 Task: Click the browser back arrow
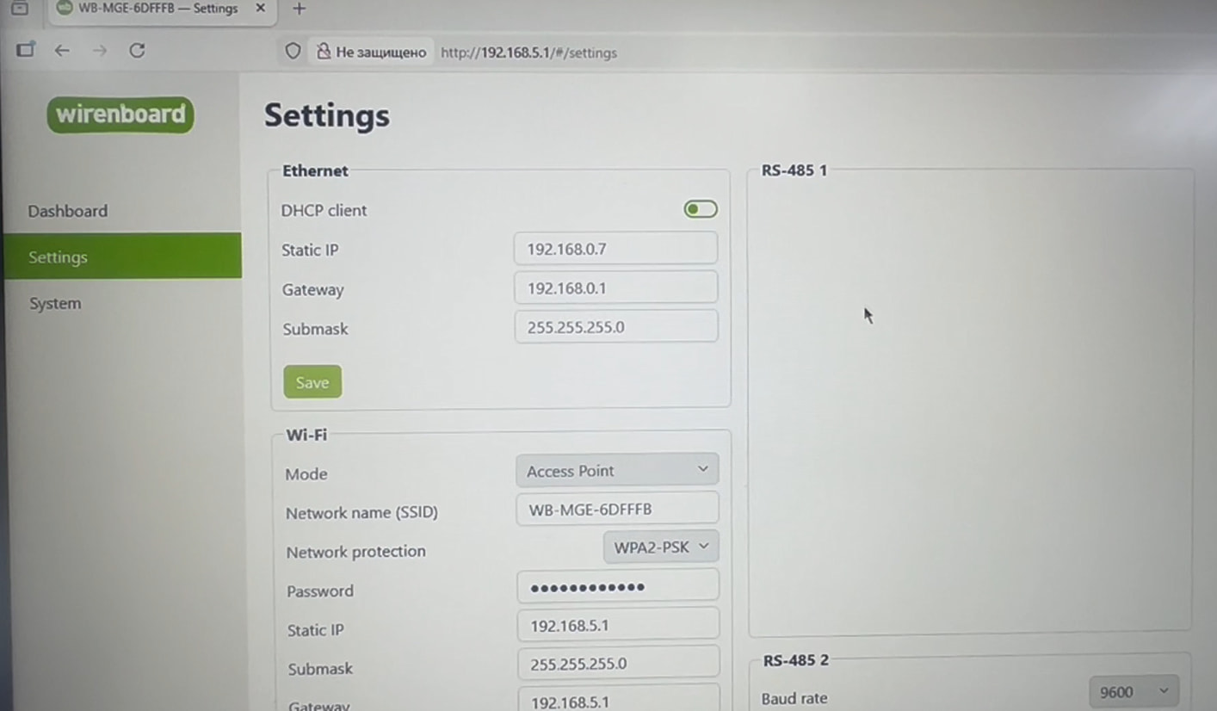click(62, 51)
